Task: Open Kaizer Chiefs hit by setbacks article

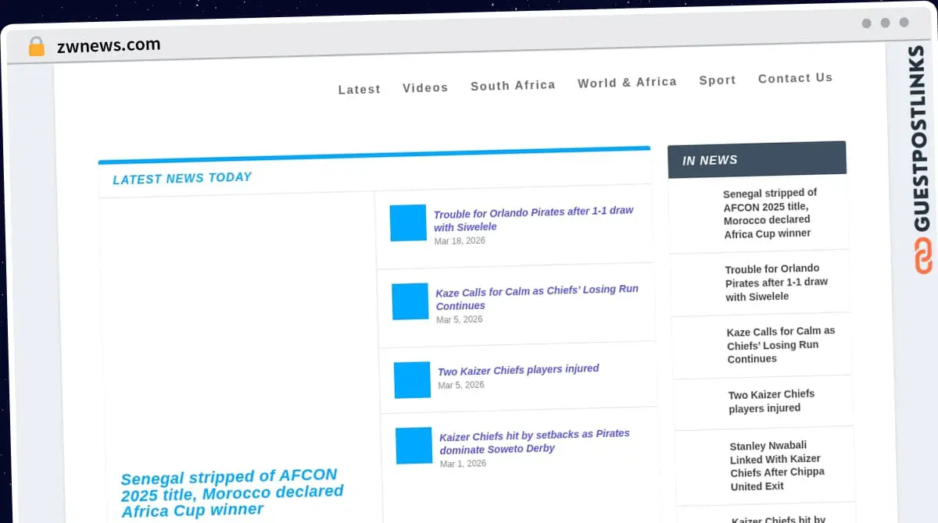Action: [535, 441]
